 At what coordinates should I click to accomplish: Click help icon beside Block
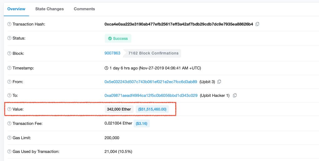(x=9, y=53)
